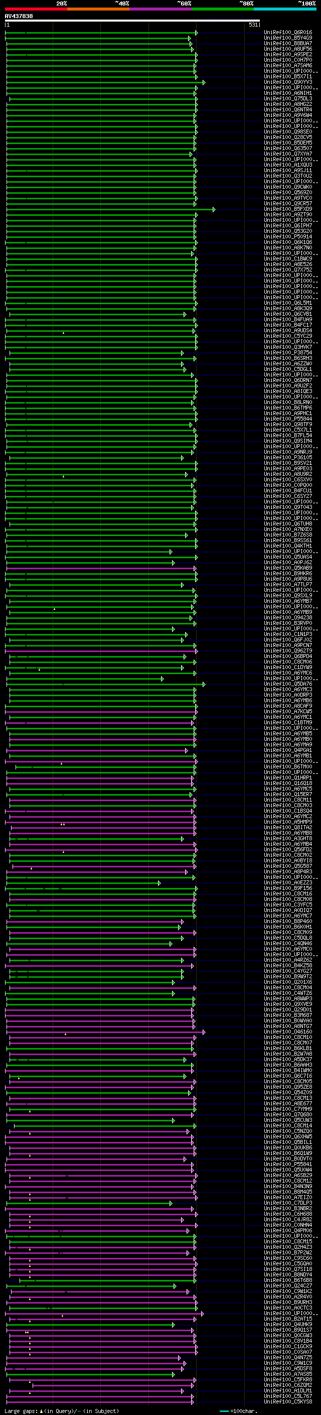Select the UniRef100_Q9CR57 label
This screenshot has width=321, height=1415.
point(288,204)
